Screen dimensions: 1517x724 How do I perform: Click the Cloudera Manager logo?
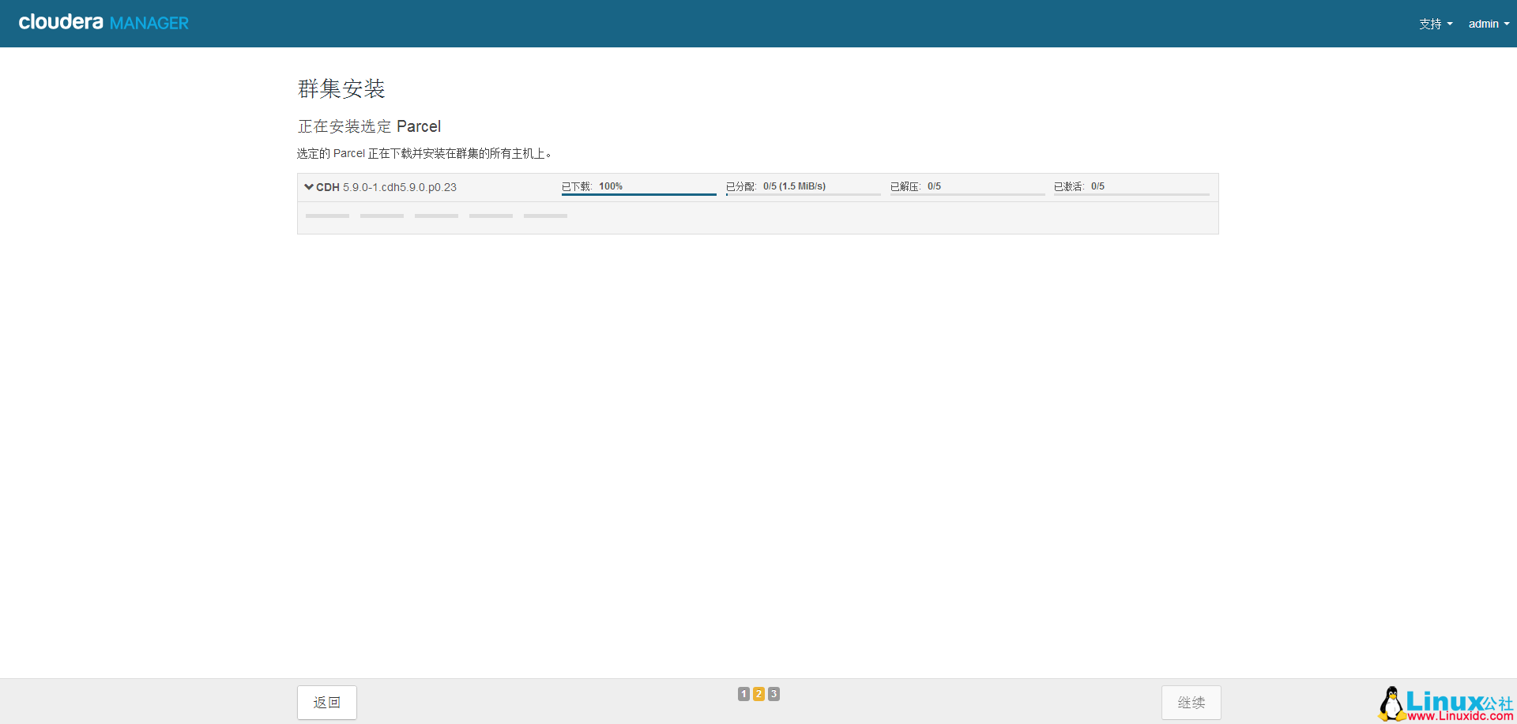(x=104, y=23)
